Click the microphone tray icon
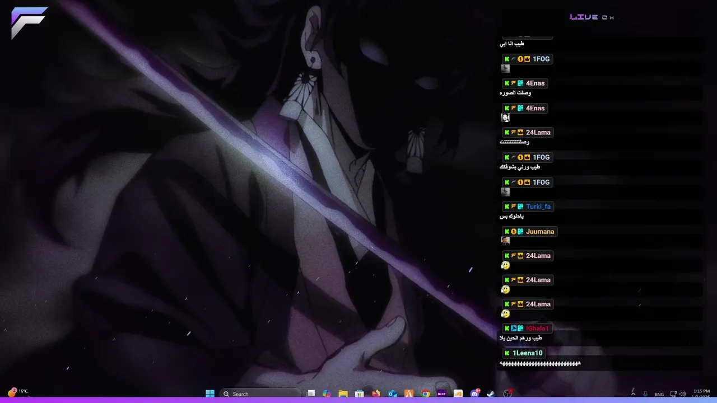Screen dimensions: 717x403 [645, 393]
